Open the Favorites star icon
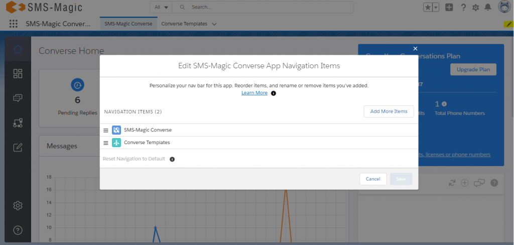Image resolution: width=514 pixels, height=245 pixels. coord(428,7)
